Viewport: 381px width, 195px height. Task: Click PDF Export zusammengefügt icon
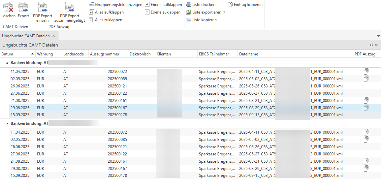(x=70, y=7)
